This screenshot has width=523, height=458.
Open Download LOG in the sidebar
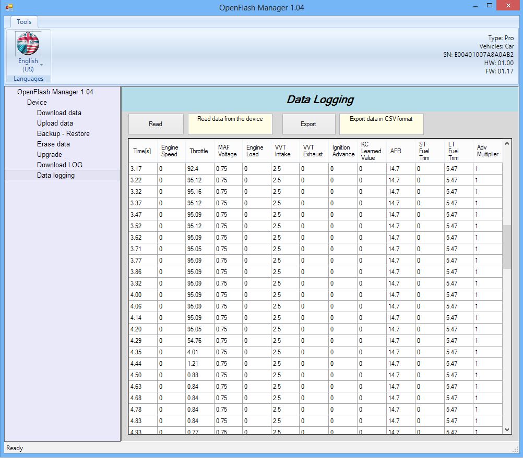(60, 165)
